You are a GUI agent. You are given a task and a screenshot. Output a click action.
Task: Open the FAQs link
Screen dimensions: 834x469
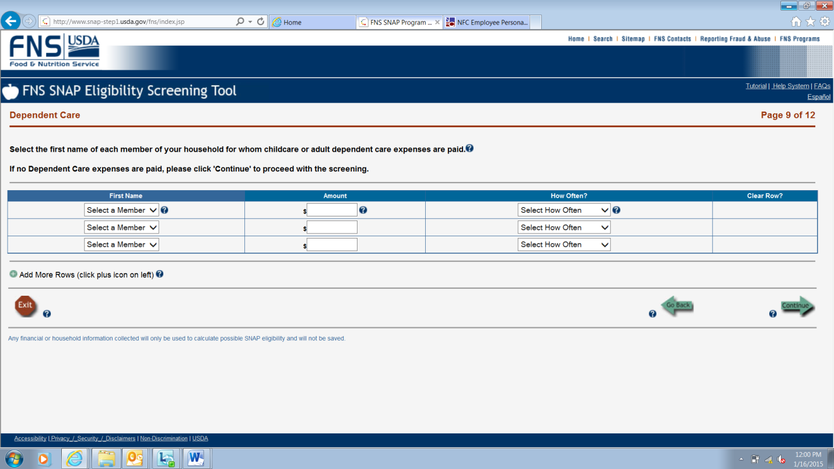(822, 86)
